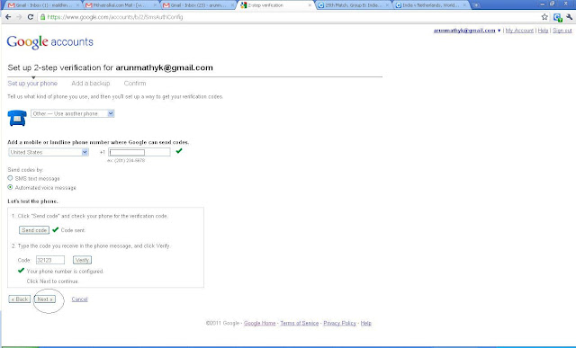Open the United States country dropdown

(x=49, y=152)
